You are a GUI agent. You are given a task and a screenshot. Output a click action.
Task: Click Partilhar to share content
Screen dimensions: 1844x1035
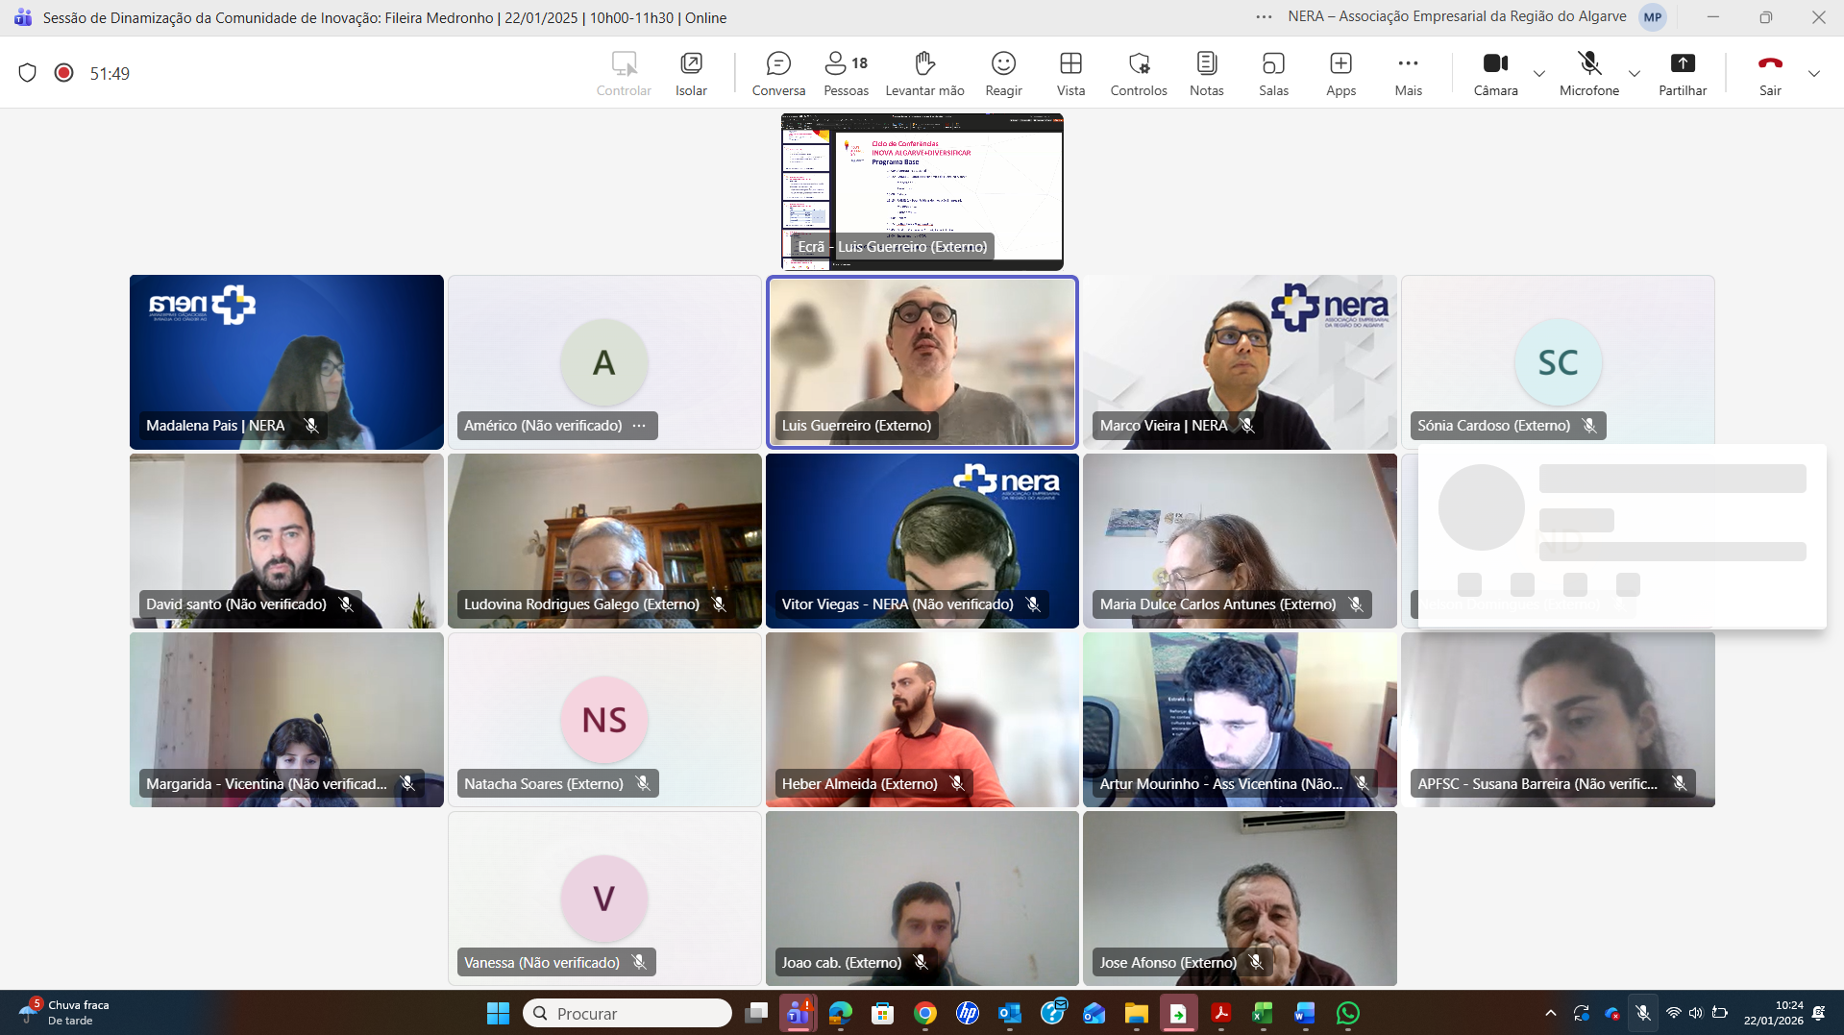coord(1683,74)
